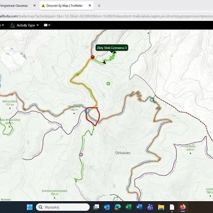Close the Discover By Map Trailforks tab

(x=90, y=6)
